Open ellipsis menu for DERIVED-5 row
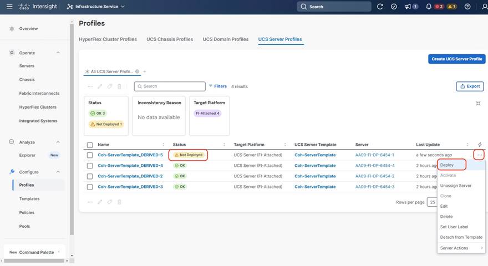The image size is (488, 266). pyautogui.click(x=479, y=155)
